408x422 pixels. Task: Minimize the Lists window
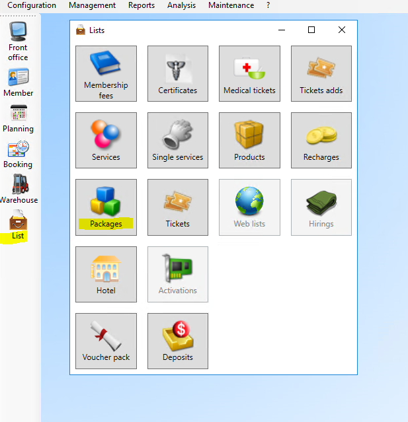point(282,30)
